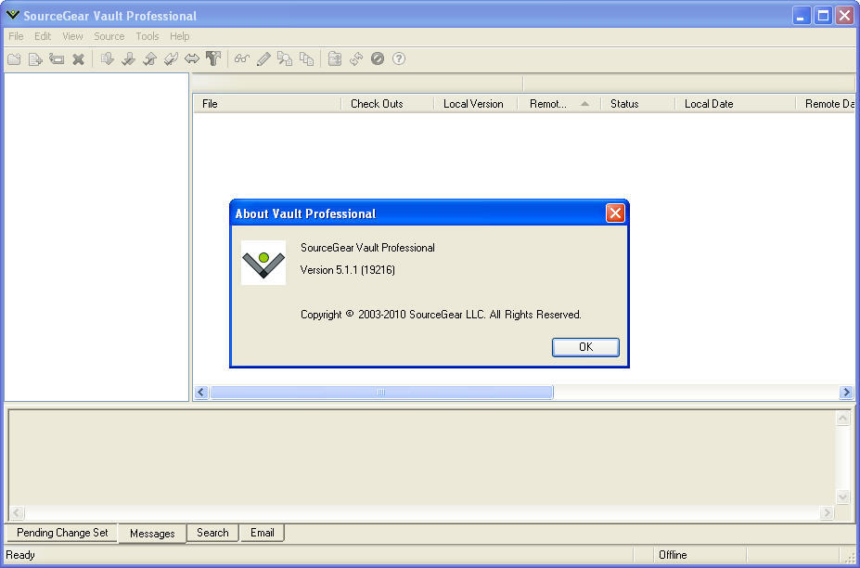The height and width of the screenshot is (568, 860).
Task: Click messages pane scroll down arrow
Action: 843,497
